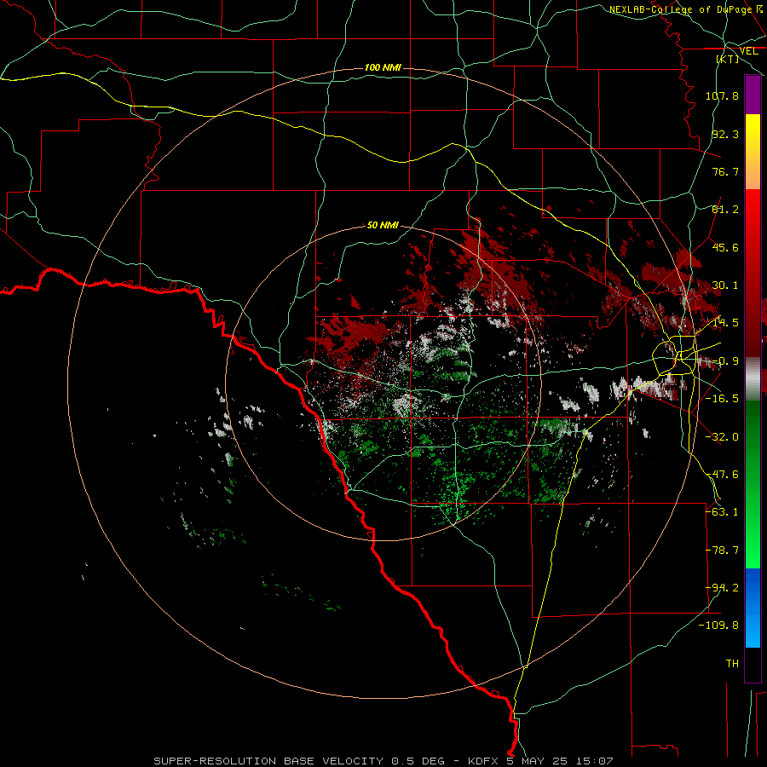
Task: Click the TH label on the legend
Action: click(732, 664)
